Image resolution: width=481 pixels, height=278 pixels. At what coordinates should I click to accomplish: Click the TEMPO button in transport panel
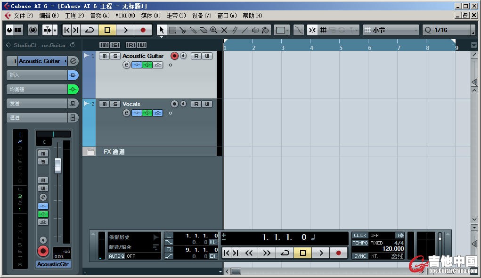360,243
